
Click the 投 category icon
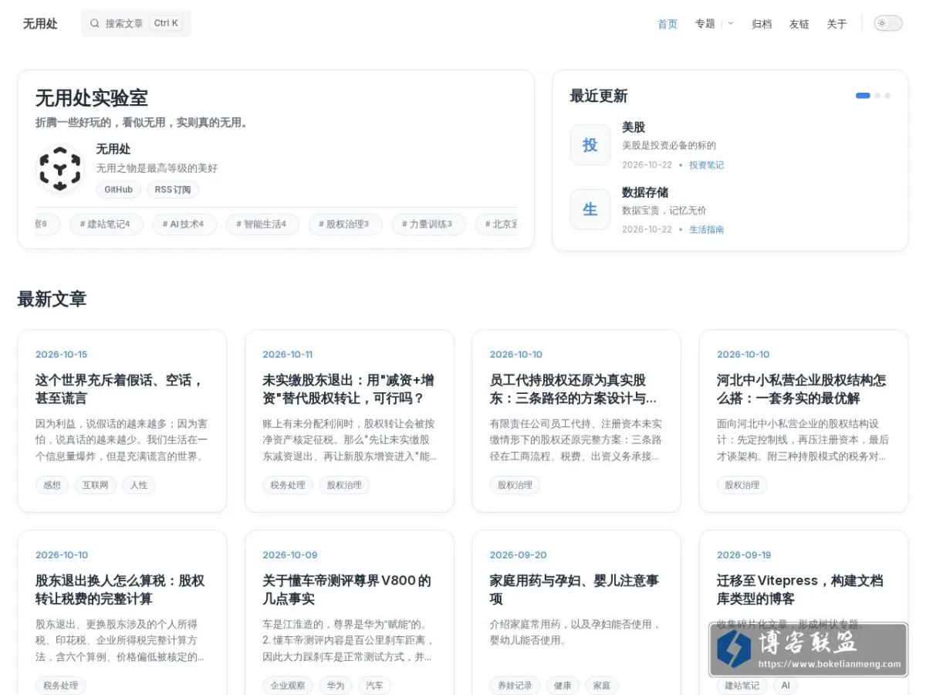pos(590,145)
